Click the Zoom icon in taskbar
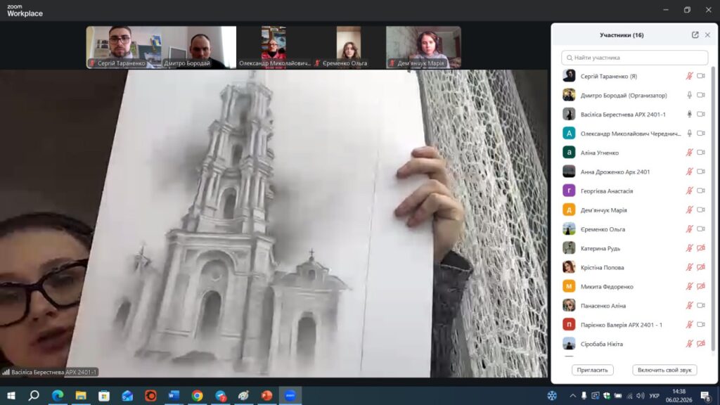 click(289, 396)
